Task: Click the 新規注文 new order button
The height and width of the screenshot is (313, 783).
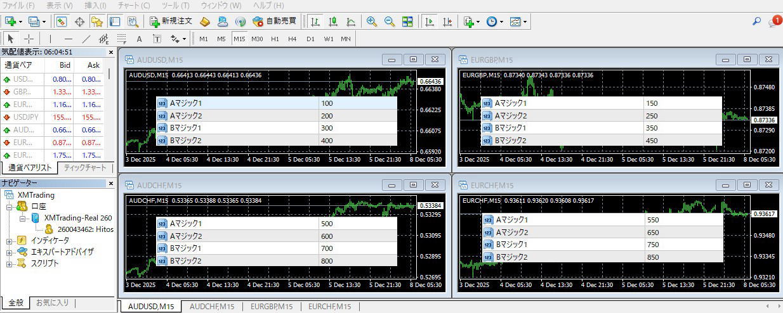Action: click(x=169, y=22)
